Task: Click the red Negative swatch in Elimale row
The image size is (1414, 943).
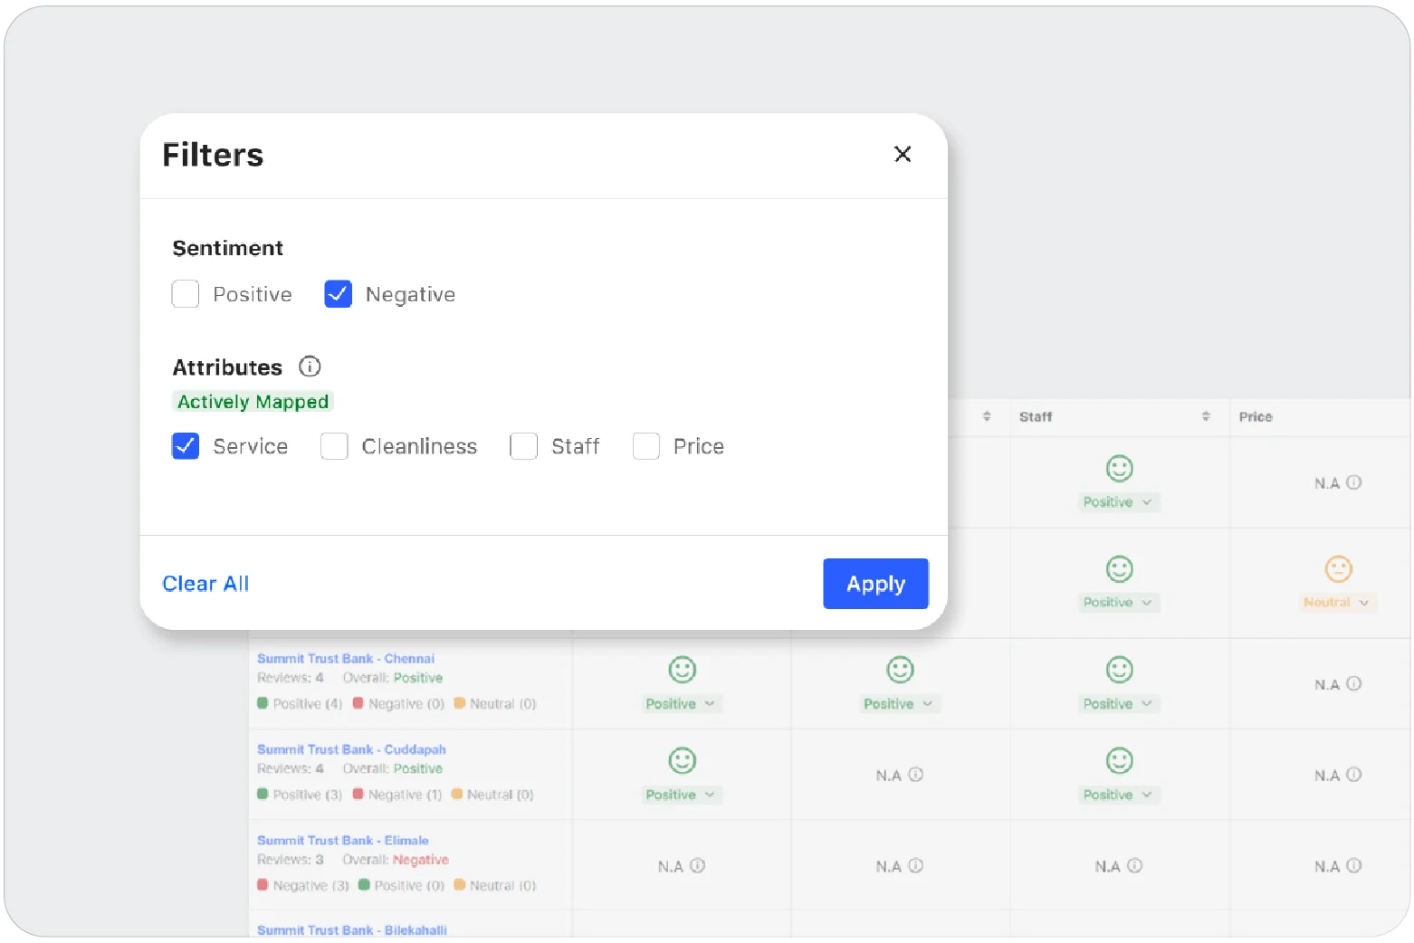Action: 263,885
